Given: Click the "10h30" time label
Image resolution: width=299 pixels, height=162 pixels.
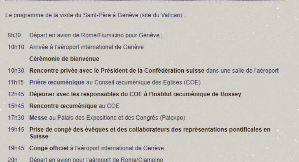Looking at the screenshot, I should 17,71.
